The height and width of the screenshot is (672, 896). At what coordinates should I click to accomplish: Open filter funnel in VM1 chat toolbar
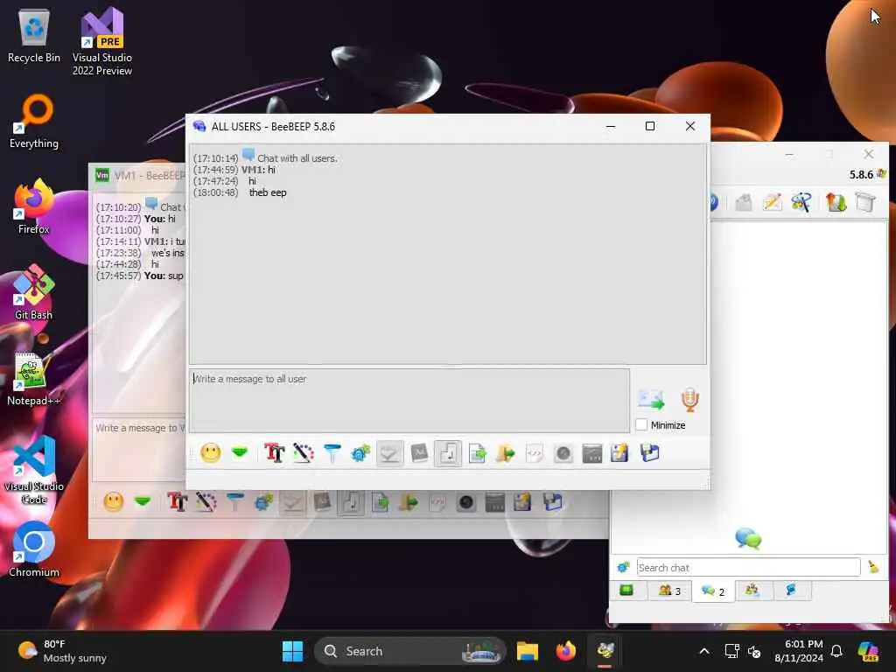[234, 501]
